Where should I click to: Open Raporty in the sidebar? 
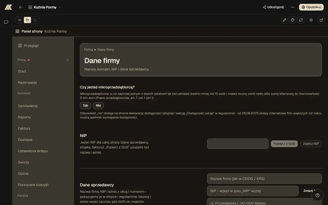tap(43, 117)
